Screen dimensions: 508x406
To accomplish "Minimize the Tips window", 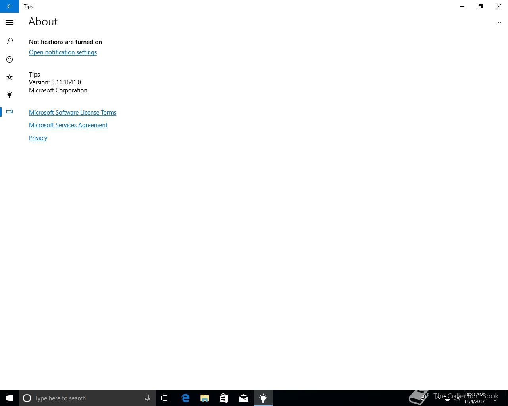I will click(x=462, y=6).
